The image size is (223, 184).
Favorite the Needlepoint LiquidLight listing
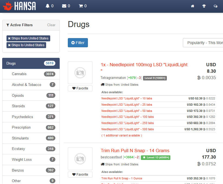click(x=80, y=88)
